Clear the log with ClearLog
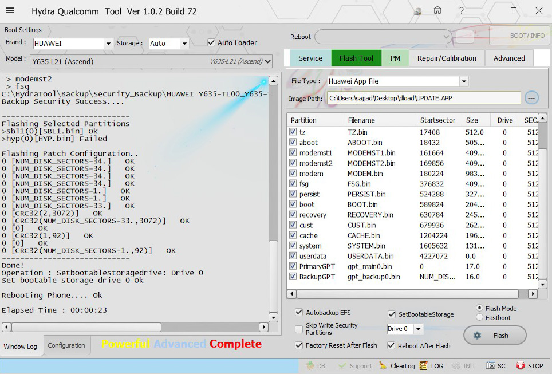This screenshot has width=552, height=374. (x=397, y=366)
